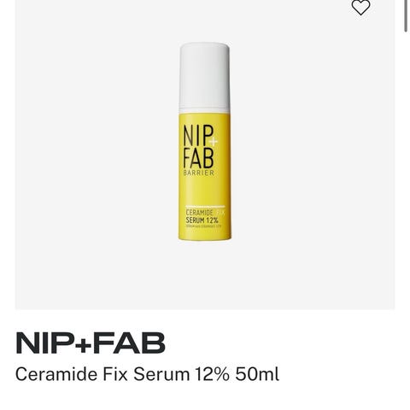Open the NIP+FAB brand heading link
Image resolution: width=410 pixels, height=410 pixels.
coord(91,343)
